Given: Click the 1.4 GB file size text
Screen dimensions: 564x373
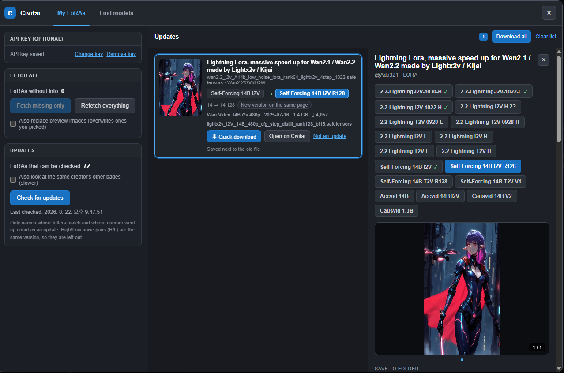Looking at the screenshot, I should point(301,115).
